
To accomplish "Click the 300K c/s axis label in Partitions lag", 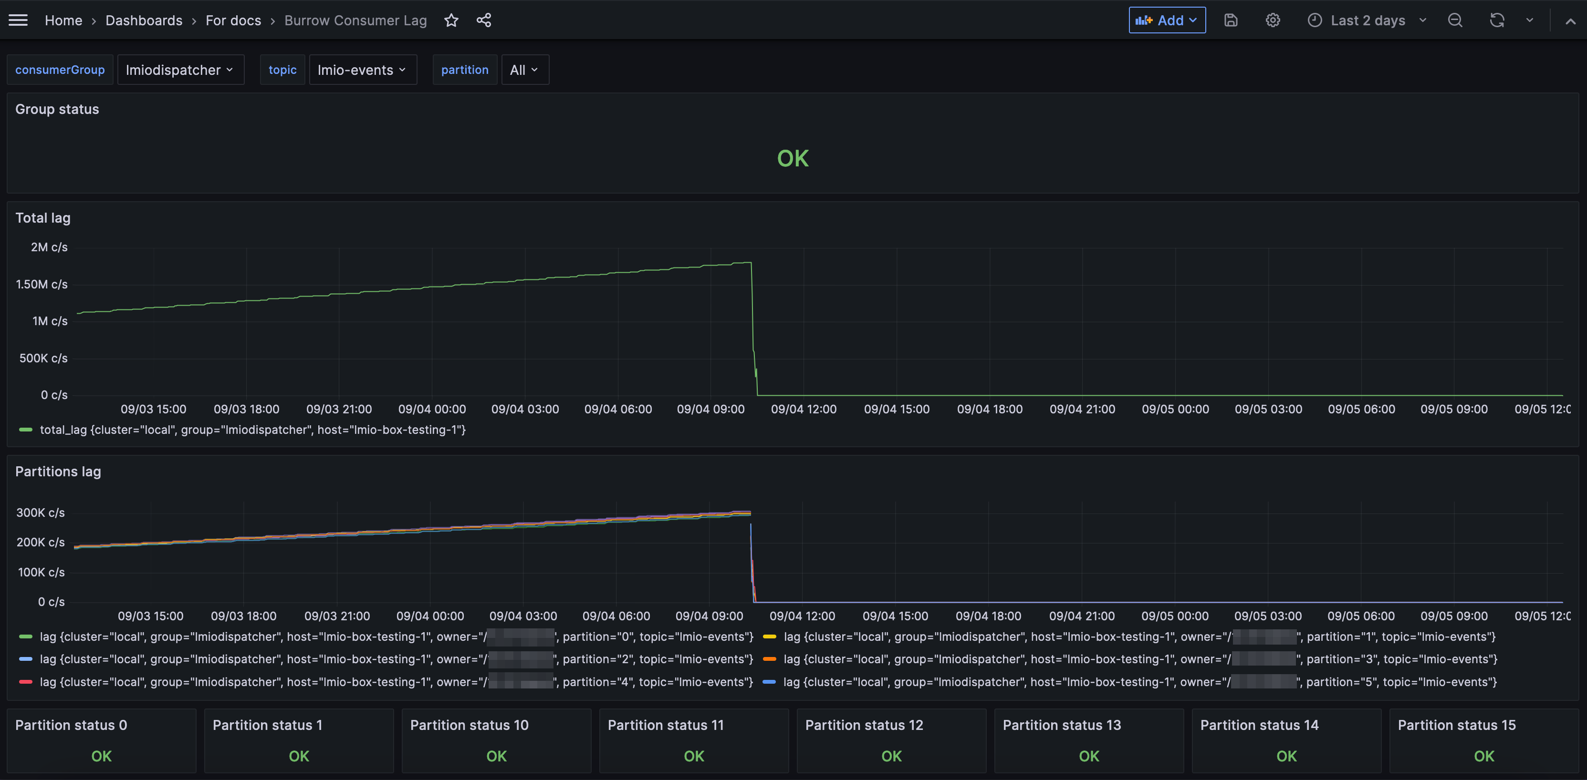I will coord(40,513).
